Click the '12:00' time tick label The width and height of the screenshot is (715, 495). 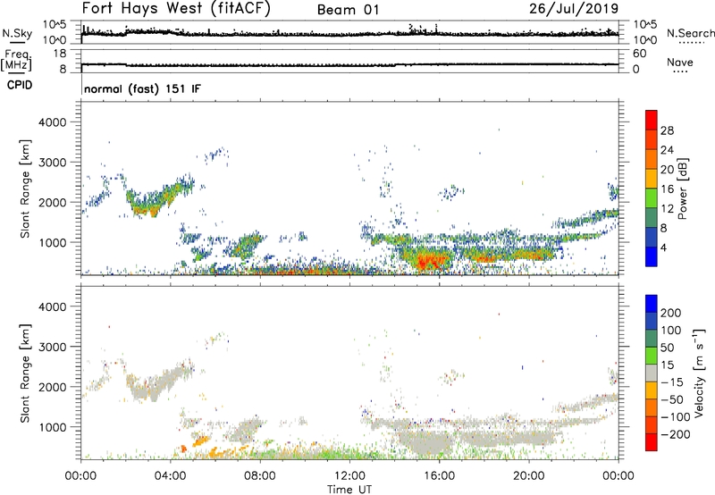[x=349, y=476]
